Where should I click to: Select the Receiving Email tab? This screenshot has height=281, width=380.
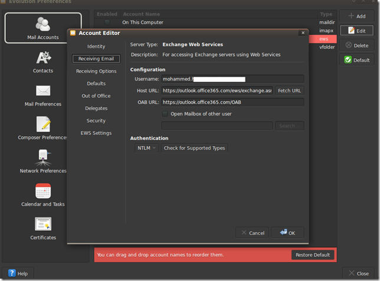coord(96,59)
